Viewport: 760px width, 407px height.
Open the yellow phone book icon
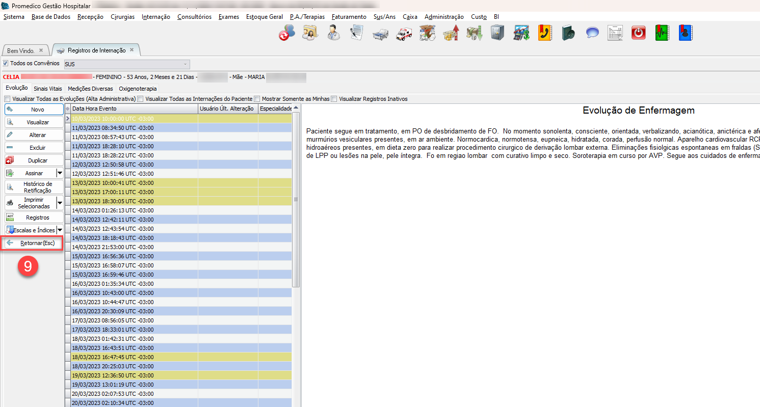tap(545, 33)
